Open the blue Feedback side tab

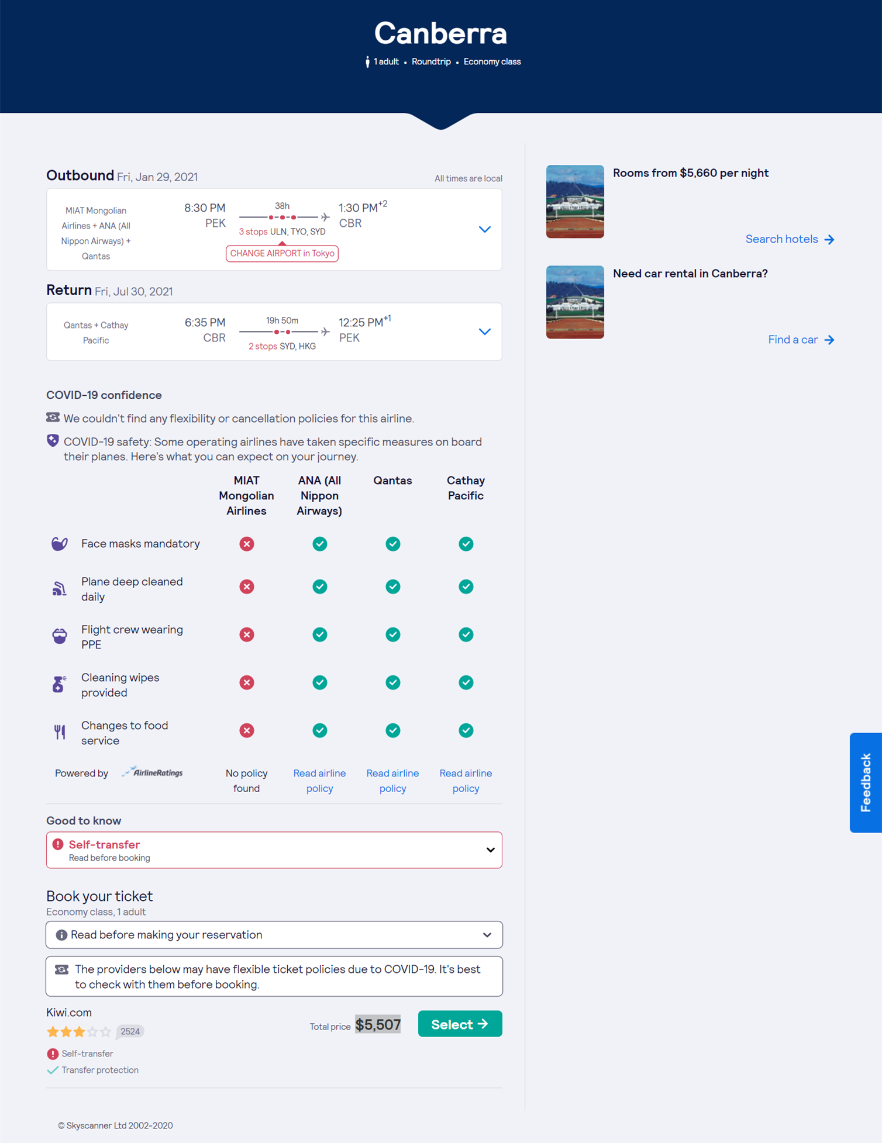coord(866,782)
